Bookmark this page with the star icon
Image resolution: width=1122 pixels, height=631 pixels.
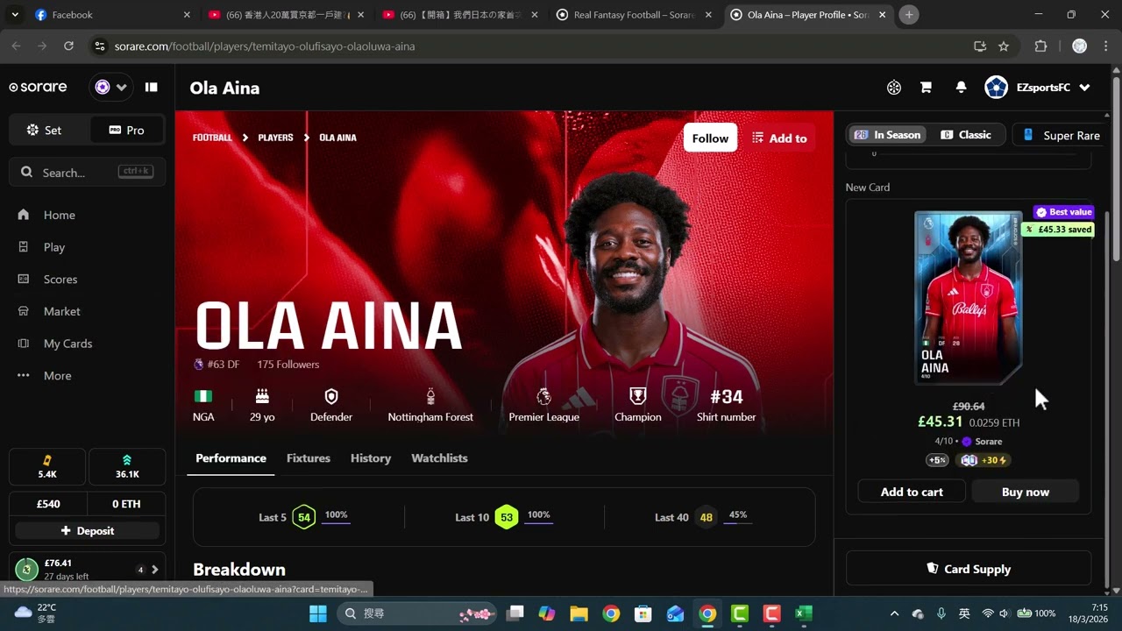click(1004, 46)
